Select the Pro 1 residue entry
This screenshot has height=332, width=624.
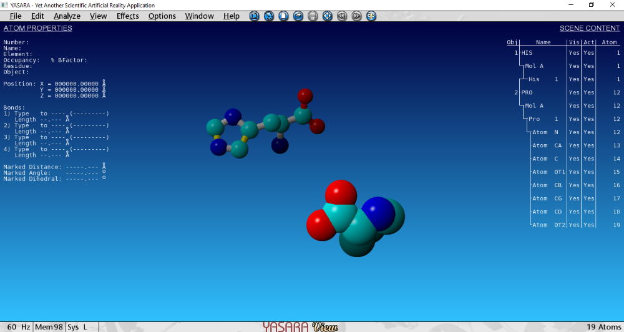(544, 119)
